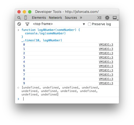The height and width of the screenshot is (125, 134).
Task: Click the returned undefined array result
Action: (x=60, y=91)
